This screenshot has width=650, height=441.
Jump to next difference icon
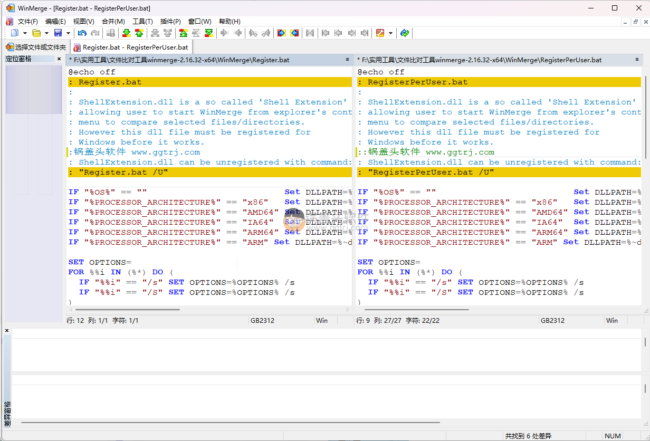(x=127, y=33)
